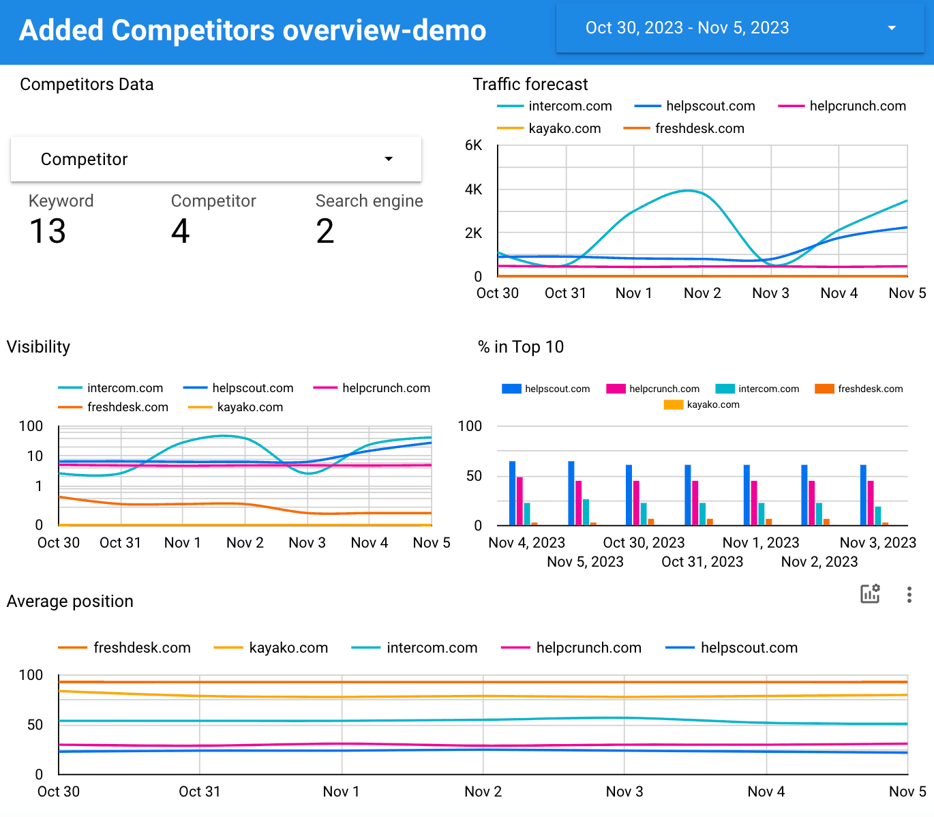Click the Keyword scorecard value 13
The width and height of the screenshot is (934, 817).
[x=48, y=231]
